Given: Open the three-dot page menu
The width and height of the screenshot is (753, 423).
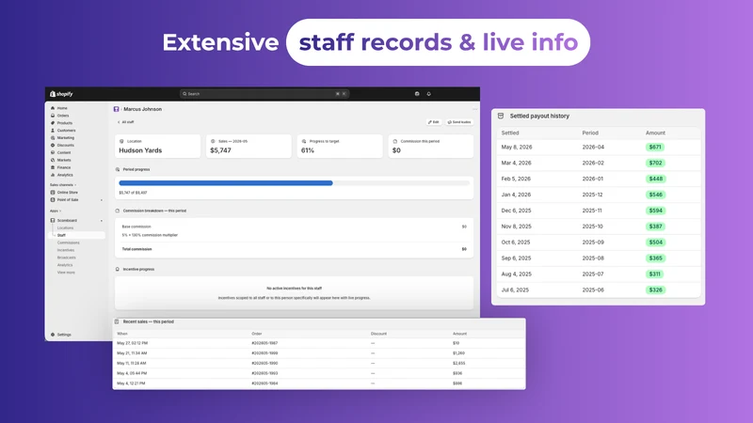Looking at the screenshot, I should (x=475, y=109).
